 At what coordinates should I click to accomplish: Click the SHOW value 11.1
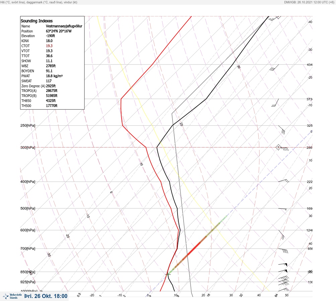point(49,61)
